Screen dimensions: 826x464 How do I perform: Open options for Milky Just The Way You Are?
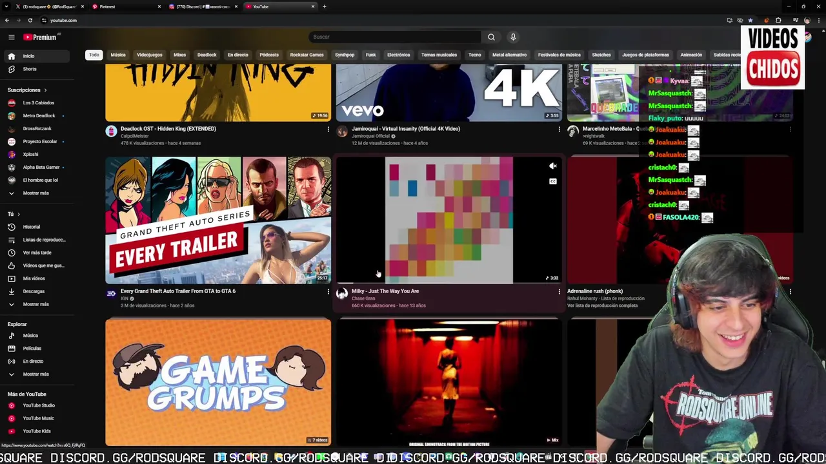tap(559, 292)
